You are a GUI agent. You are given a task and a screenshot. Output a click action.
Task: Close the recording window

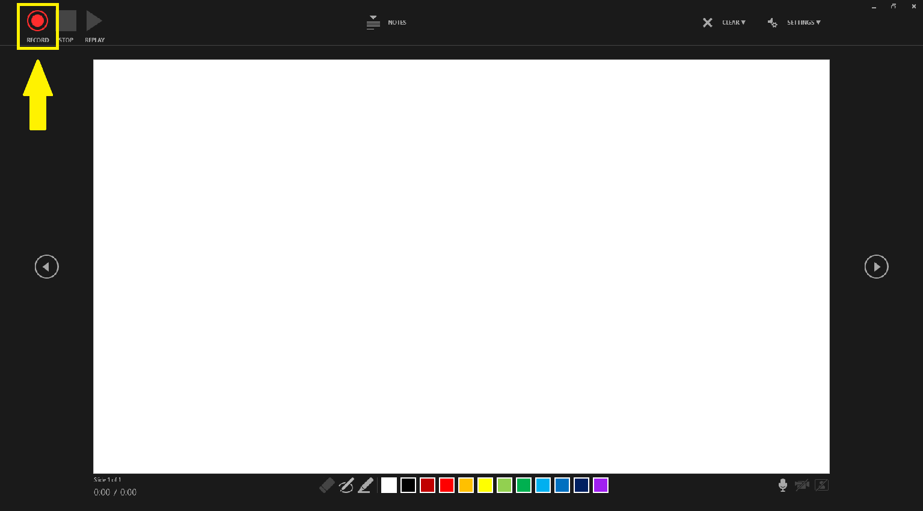914,7
